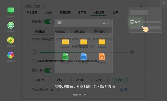The width and height of the screenshot is (167, 101).
Task: Go to the second carousel page dot
Action: click(80, 95)
